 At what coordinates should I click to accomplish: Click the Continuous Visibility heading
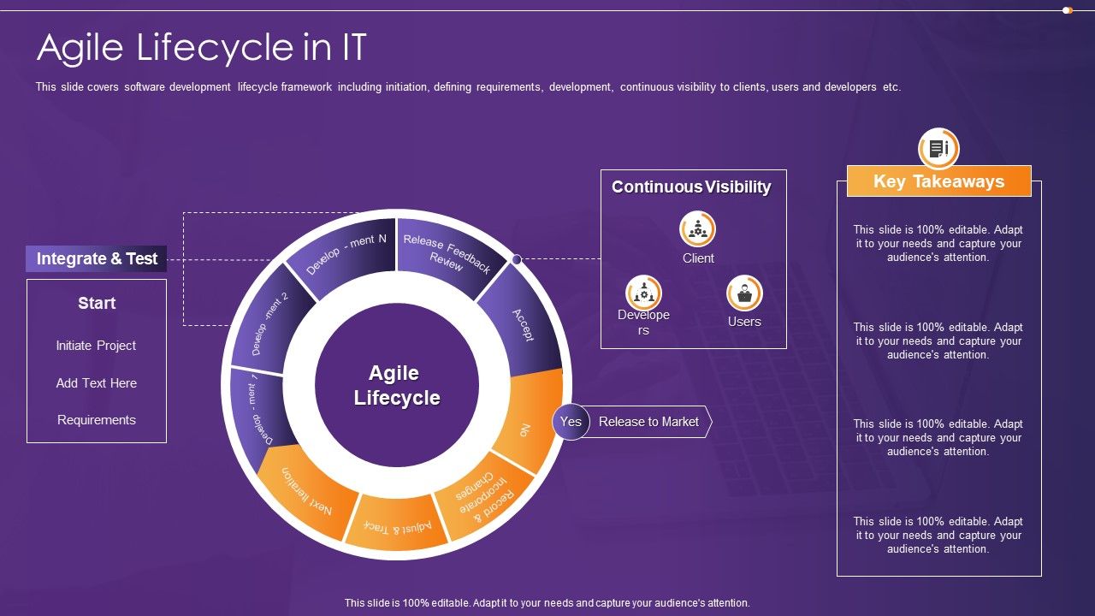click(691, 187)
